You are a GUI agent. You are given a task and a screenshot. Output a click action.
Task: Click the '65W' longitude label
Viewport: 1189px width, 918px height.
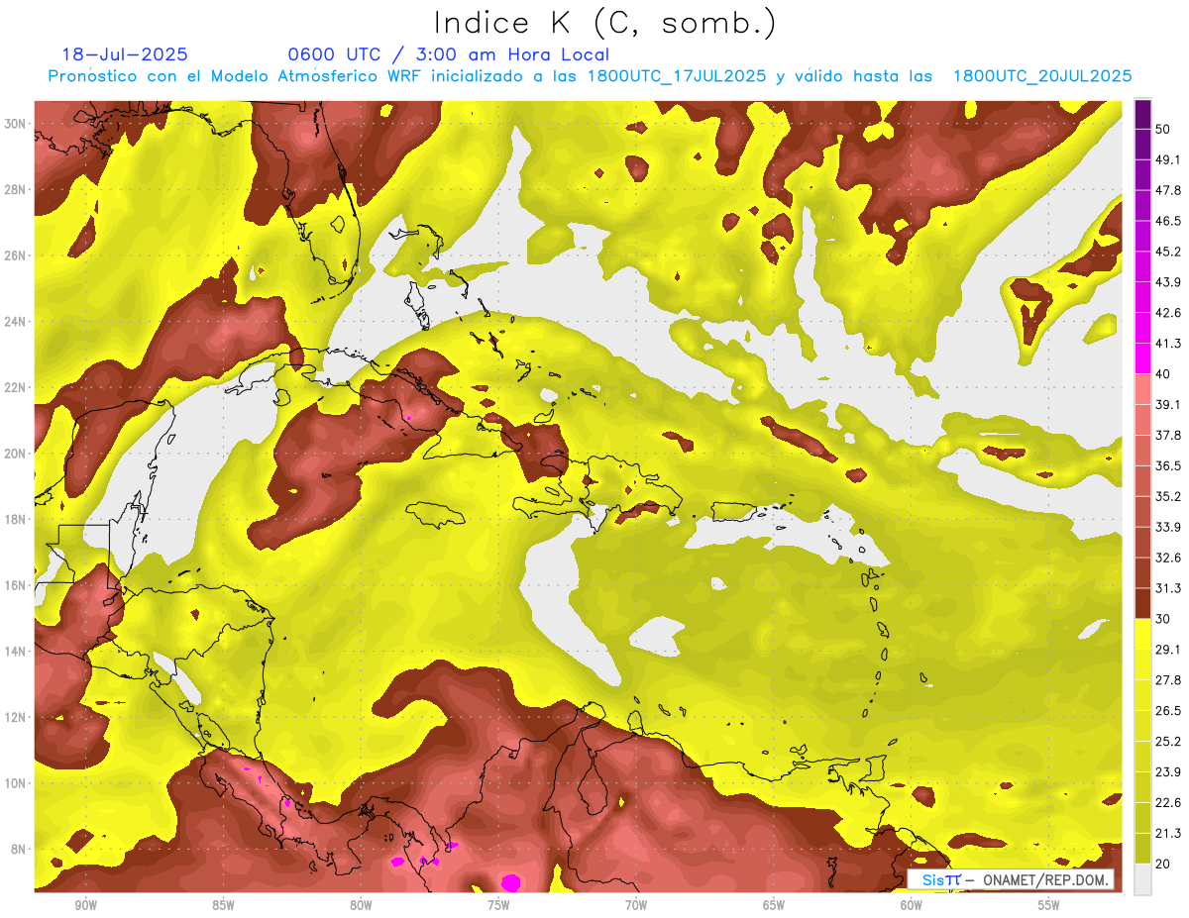tap(774, 906)
